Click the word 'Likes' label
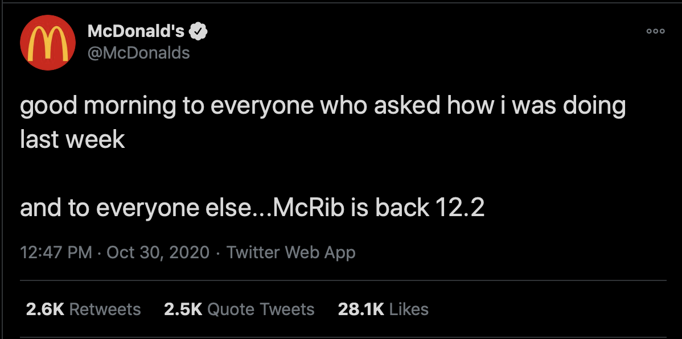 click(x=409, y=309)
